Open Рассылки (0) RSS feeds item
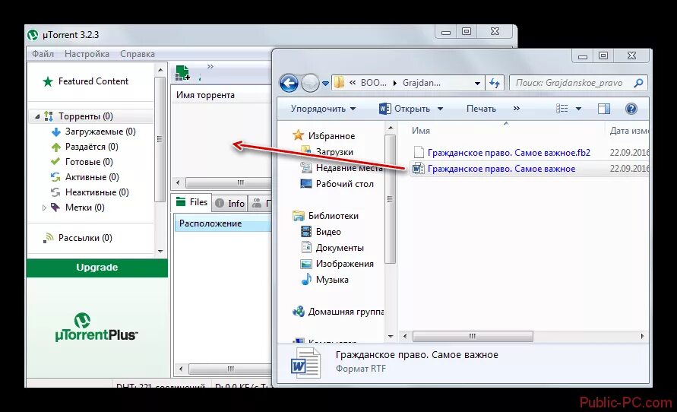 (x=85, y=238)
